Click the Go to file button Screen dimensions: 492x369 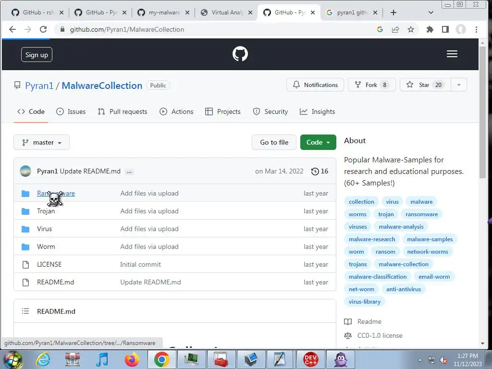[x=274, y=142]
